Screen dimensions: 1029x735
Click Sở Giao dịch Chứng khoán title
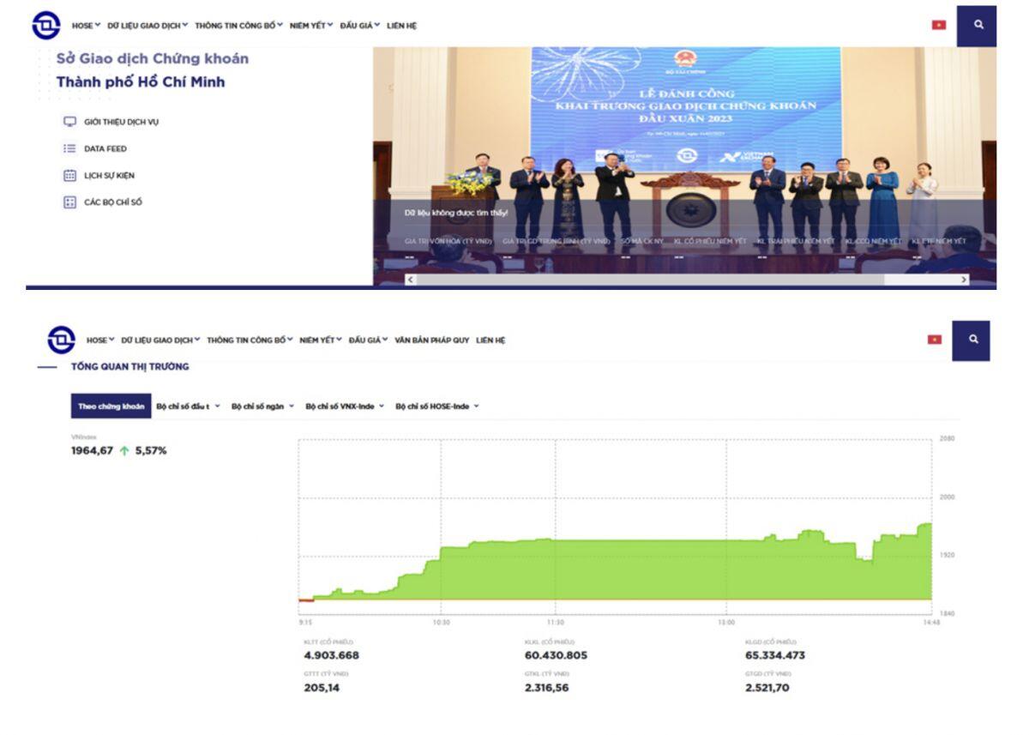tap(153, 58)
